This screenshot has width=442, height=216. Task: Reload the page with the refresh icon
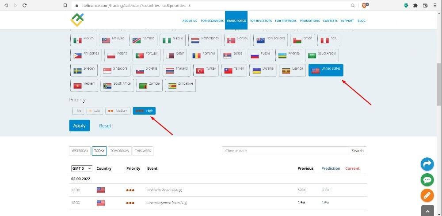pyautogui.click(x=24, y=5)
